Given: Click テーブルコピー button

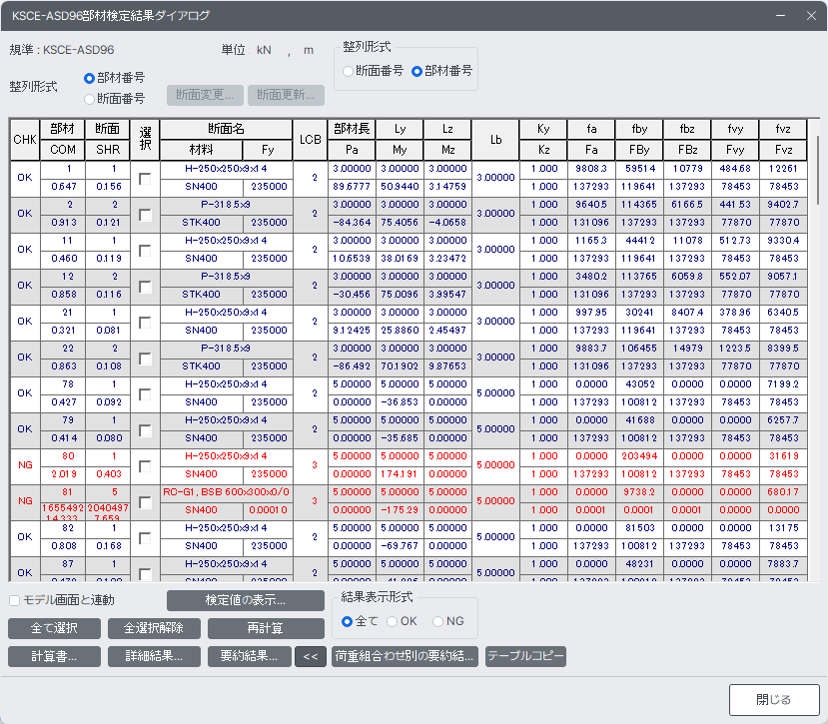Looking at the screenshot, I should click(525, 656).
